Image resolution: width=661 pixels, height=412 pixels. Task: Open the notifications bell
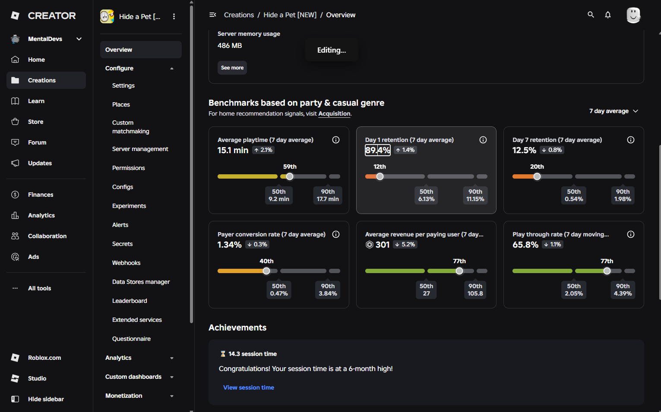coord(608,15)
